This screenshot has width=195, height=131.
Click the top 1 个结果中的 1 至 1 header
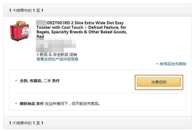tap(26, 10)
